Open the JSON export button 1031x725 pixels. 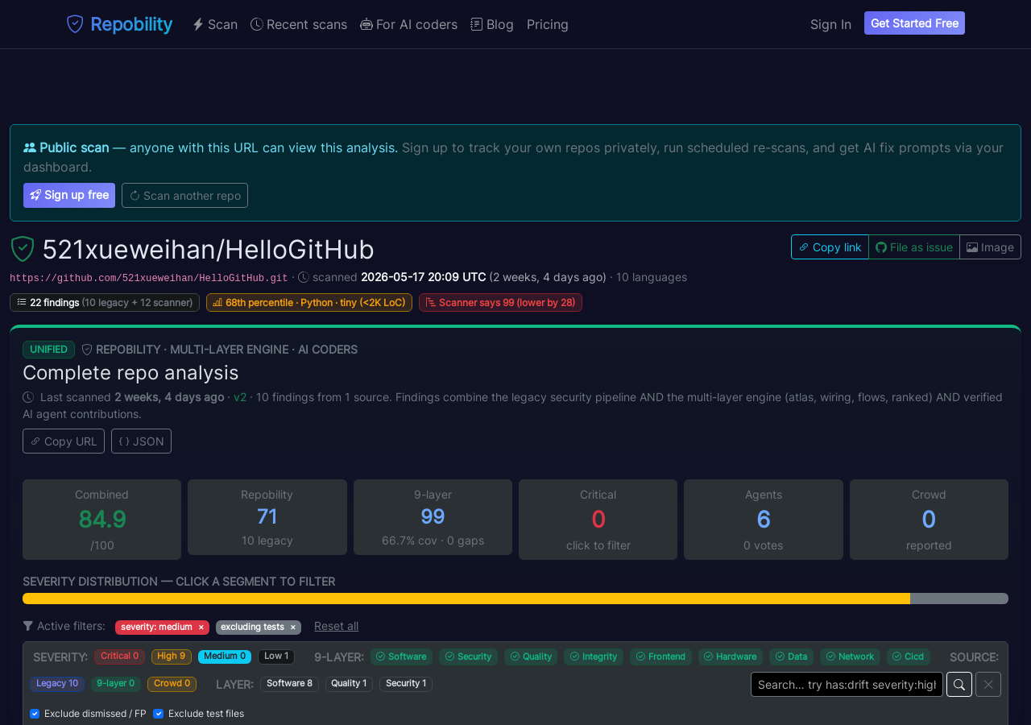[x=141, y=441]
